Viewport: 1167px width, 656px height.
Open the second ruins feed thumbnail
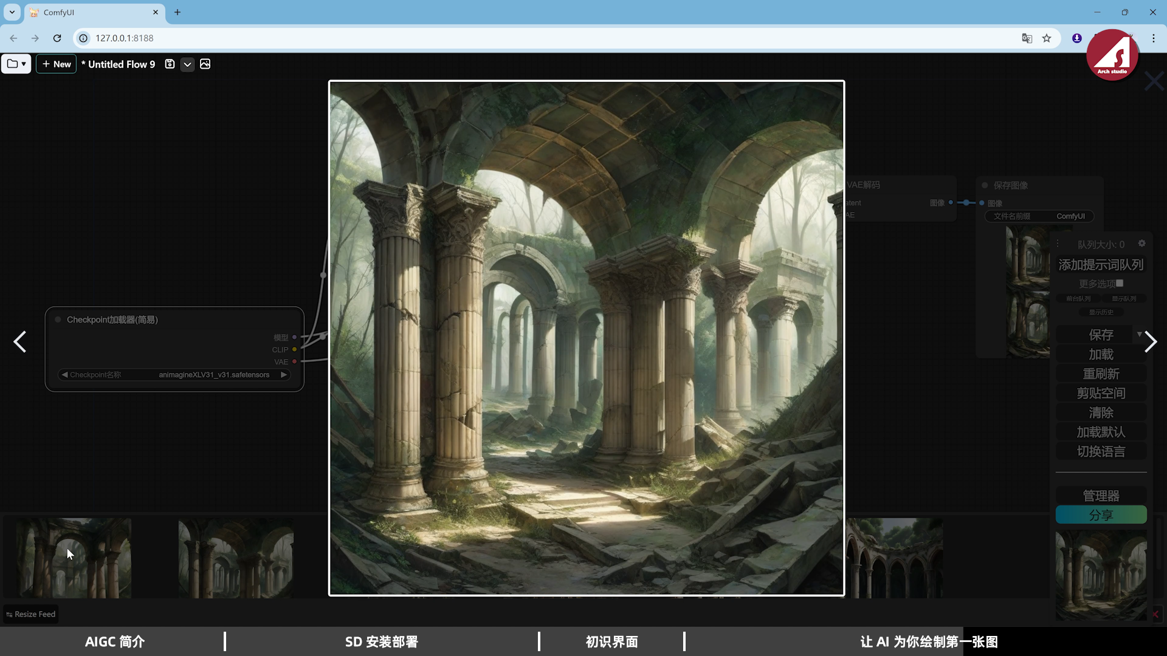point(236,558)
